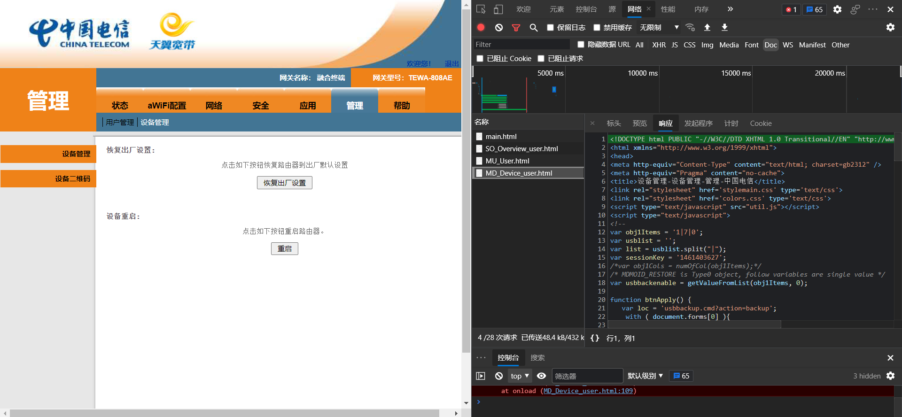Select the main.html request row
This screenshot has width=902, height=417.
coord(528,137)
